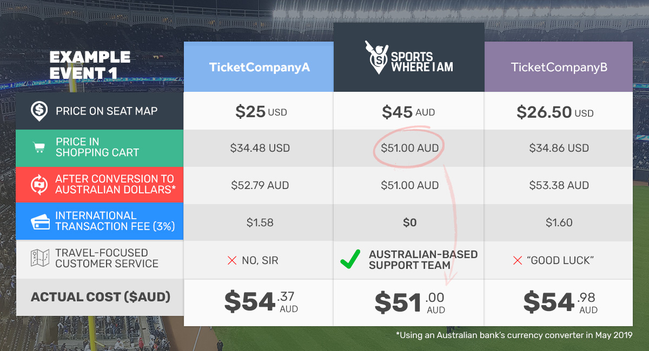The width and height of the screenshot is (649, 351).
Task: Click the circled $51.00 AUD price
Action: click(x=409, y=148)
